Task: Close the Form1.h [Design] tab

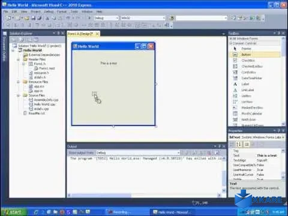Action: pyautogui.click(x=97, y=34)
